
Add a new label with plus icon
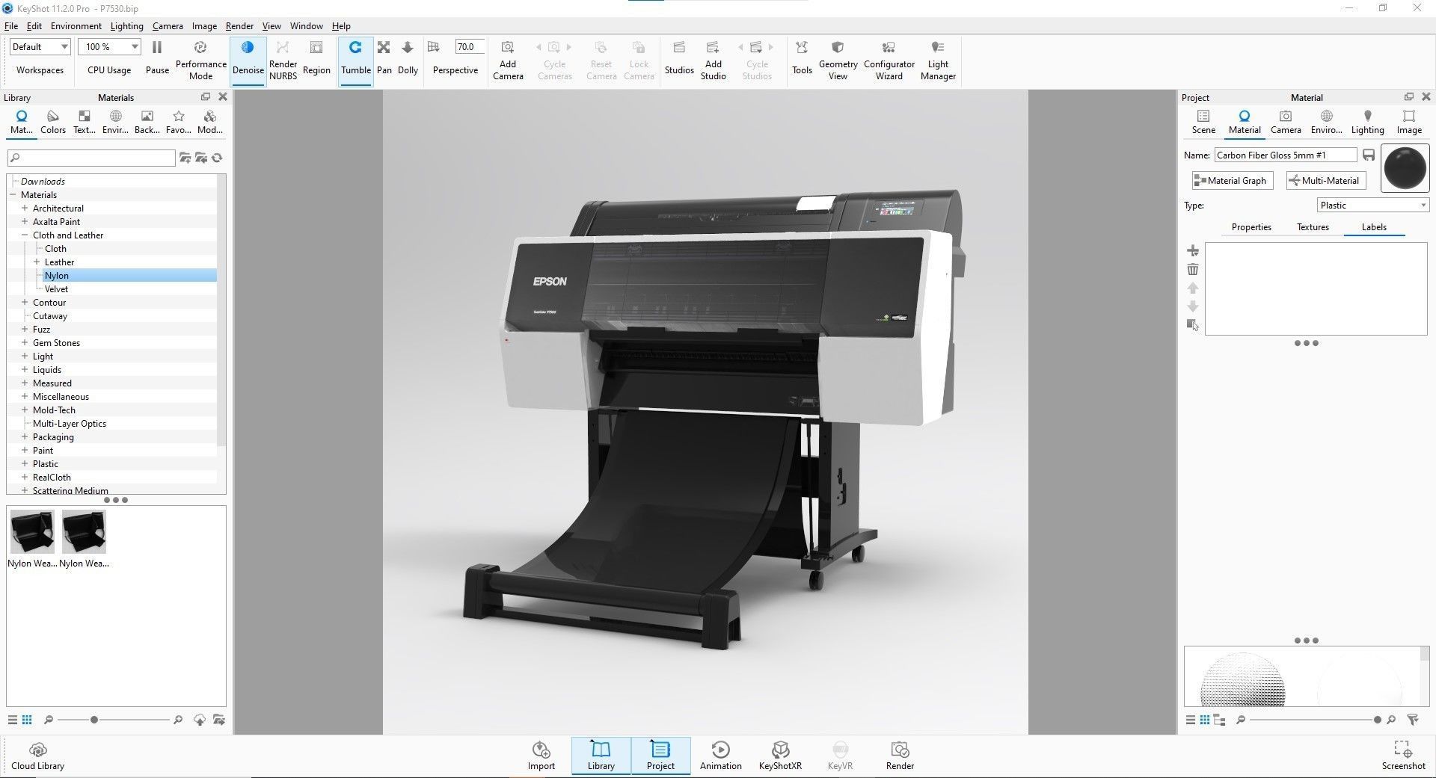click(1193, 250)
